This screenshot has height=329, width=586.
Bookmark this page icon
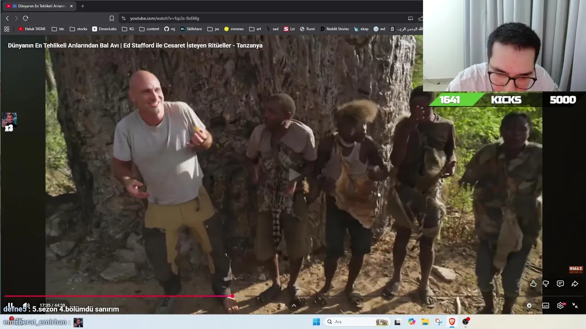pos(111,18)
